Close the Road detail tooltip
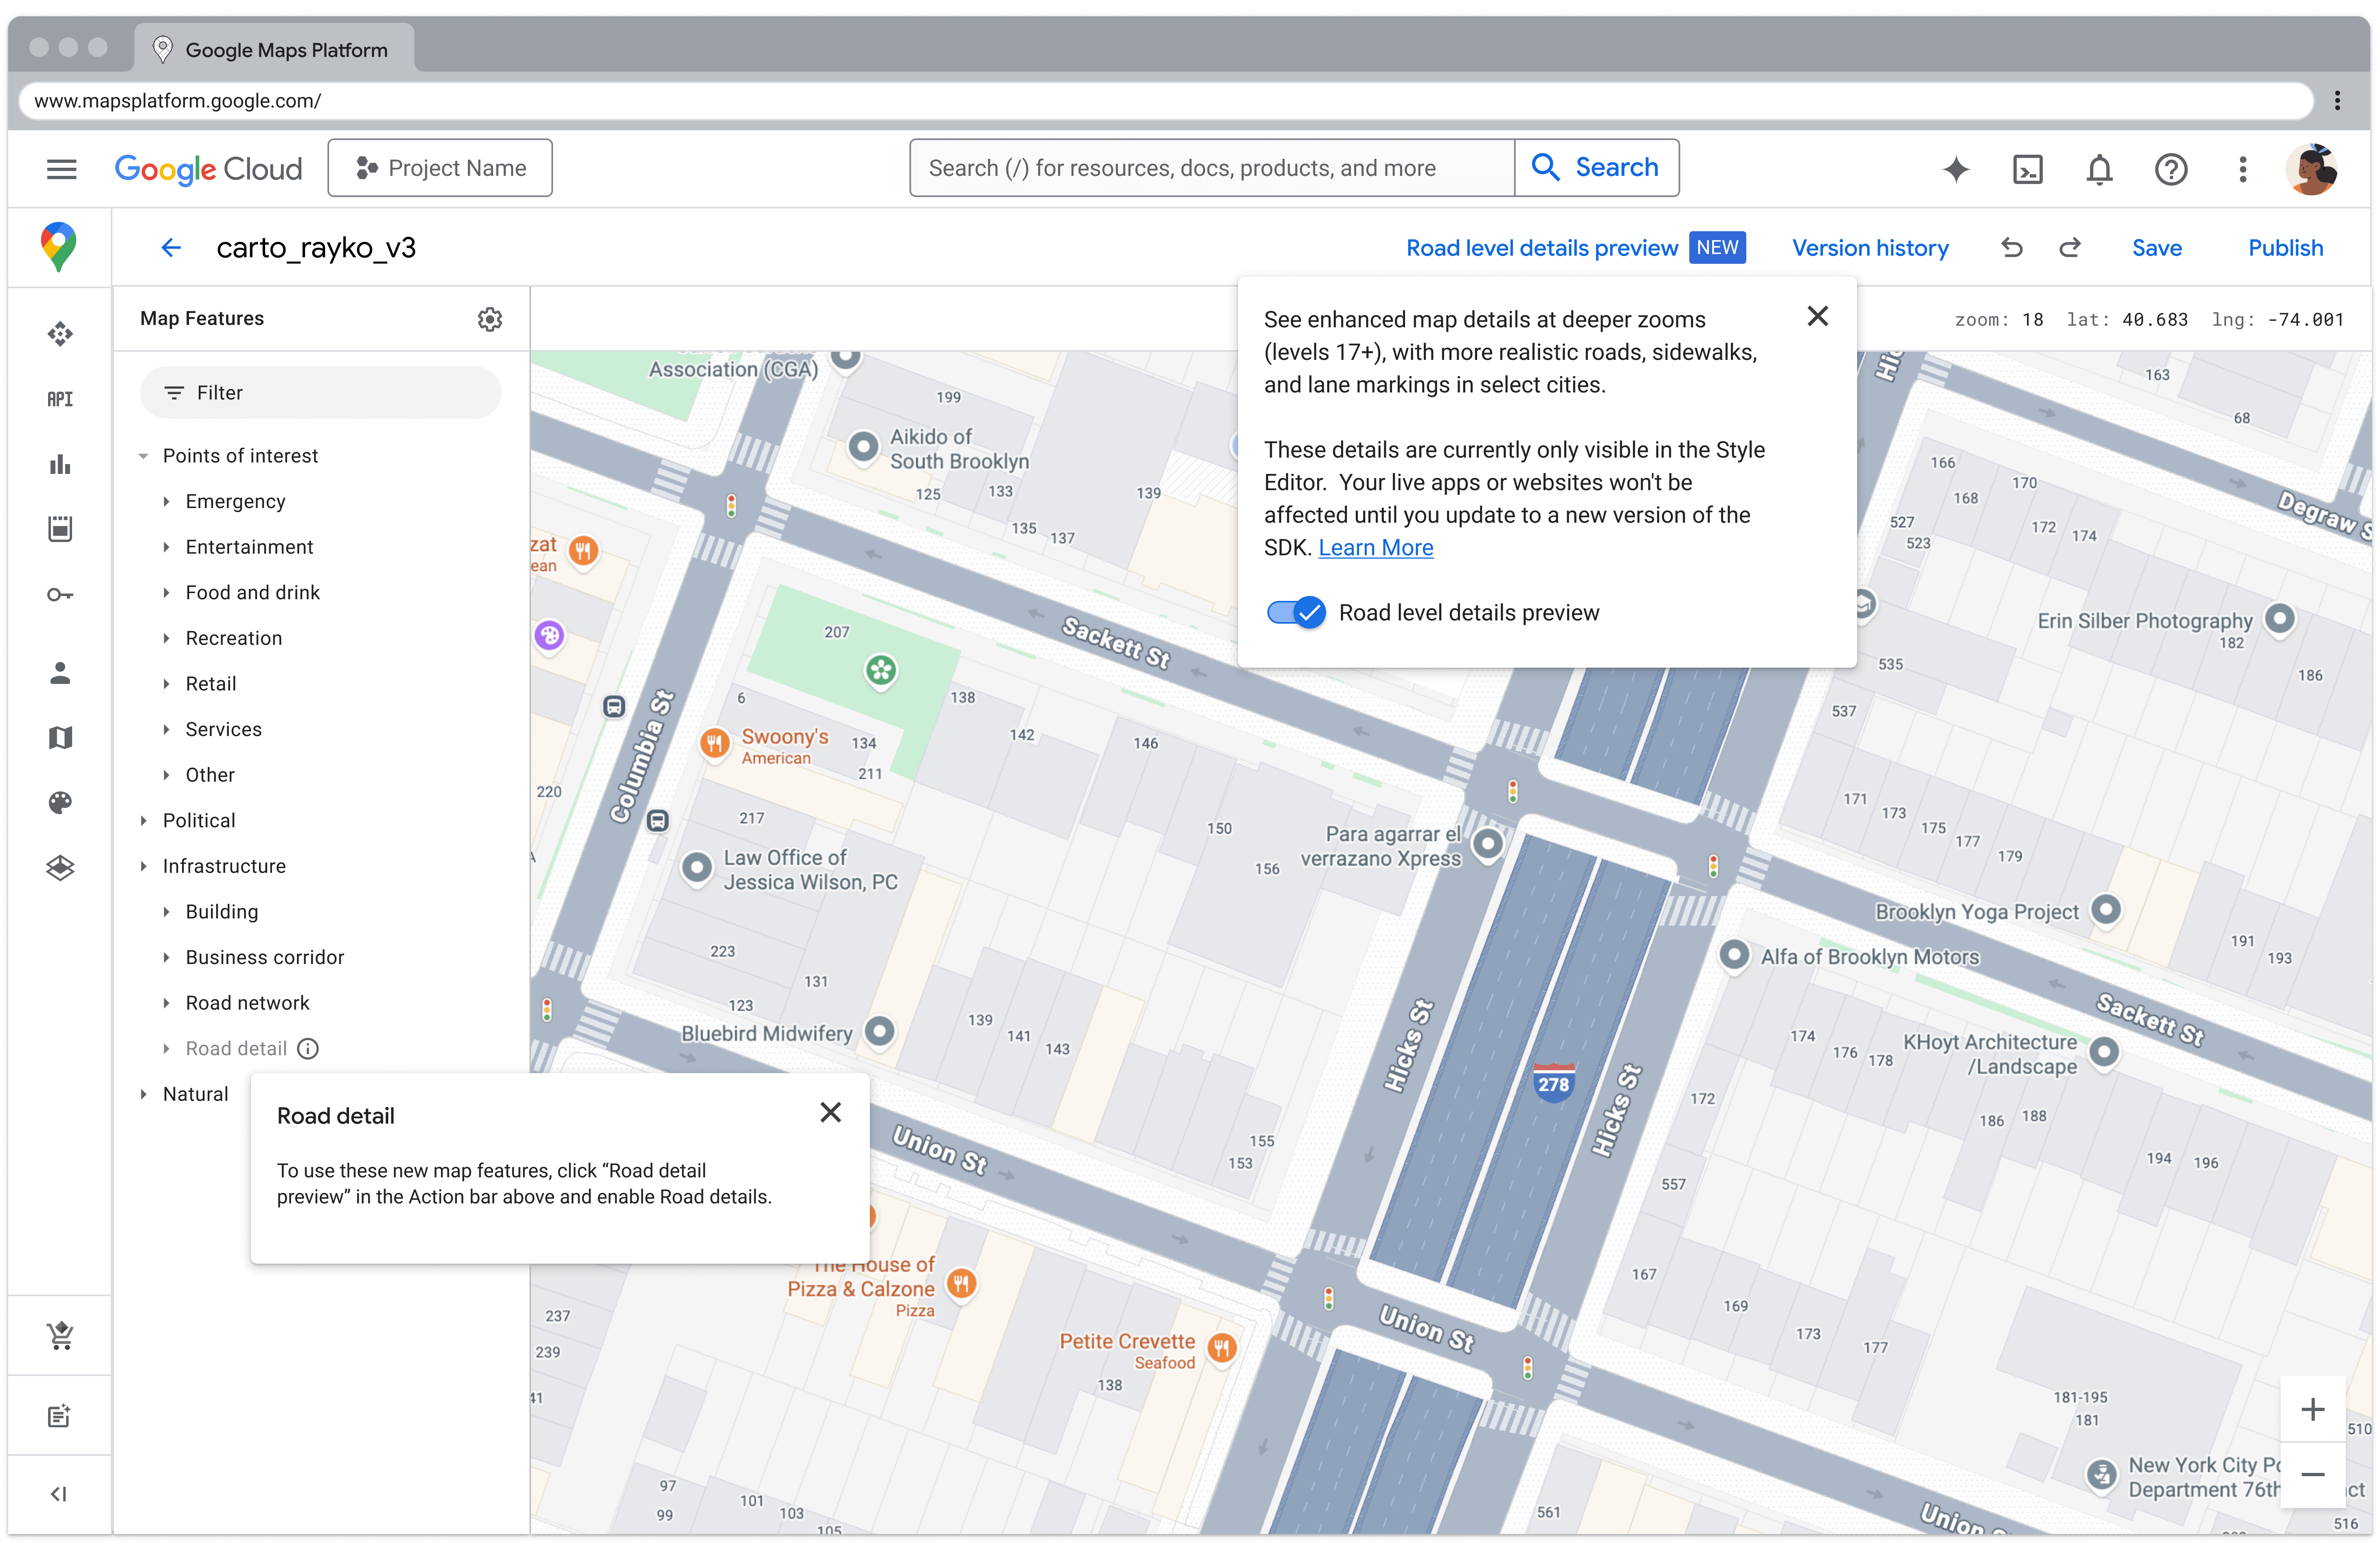 830,1112
